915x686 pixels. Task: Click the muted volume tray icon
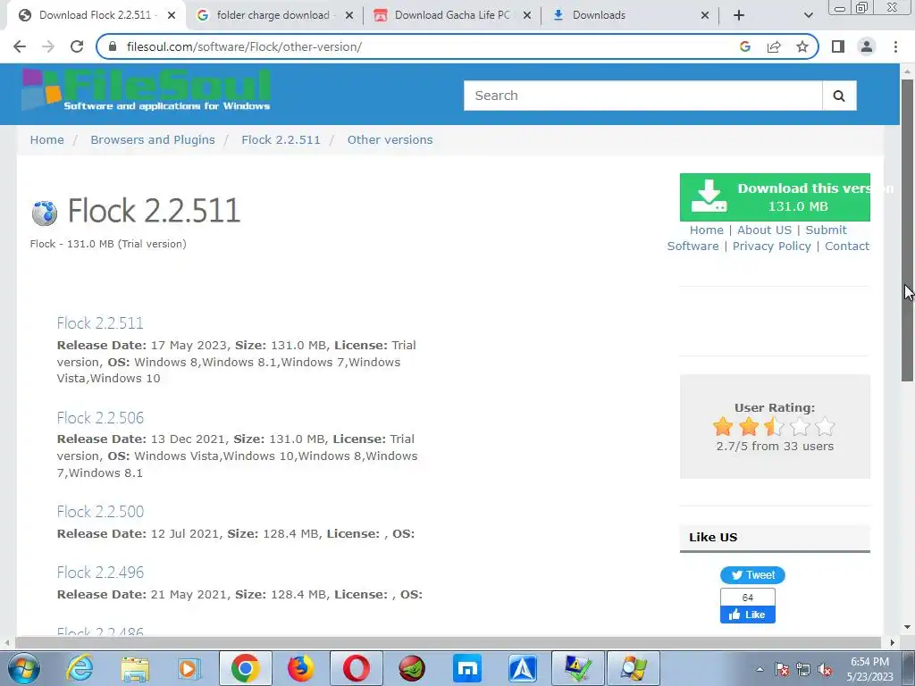tap(825, 670)
